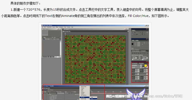
Task: Click the new folder icon in Project panel
Action: (x=45, y=57)
